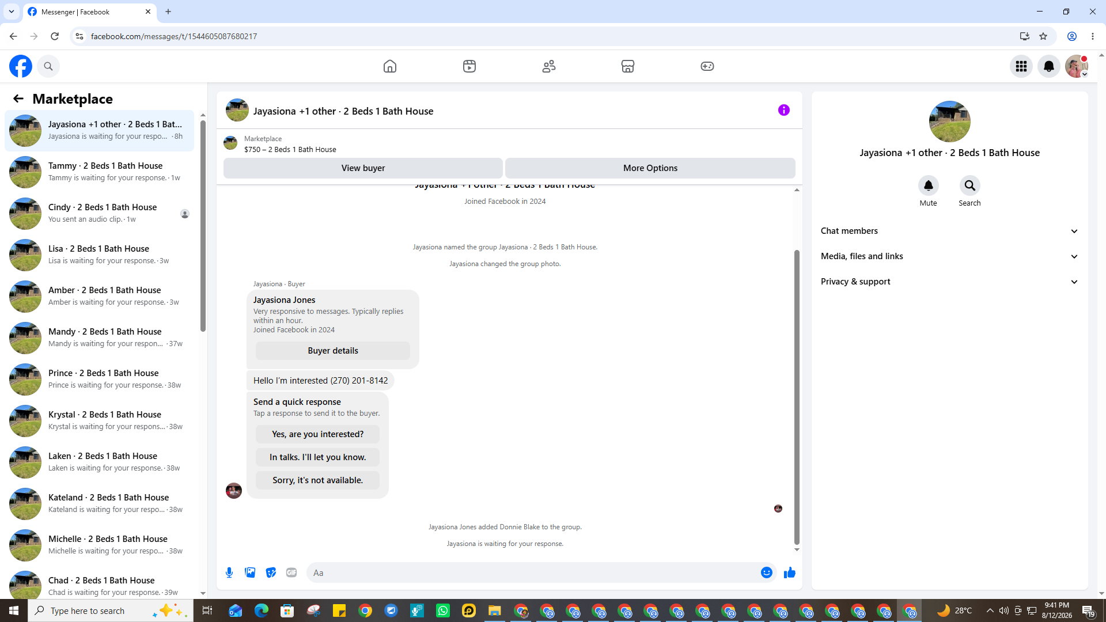Open the Laken conversation

(x=100, y=462)
